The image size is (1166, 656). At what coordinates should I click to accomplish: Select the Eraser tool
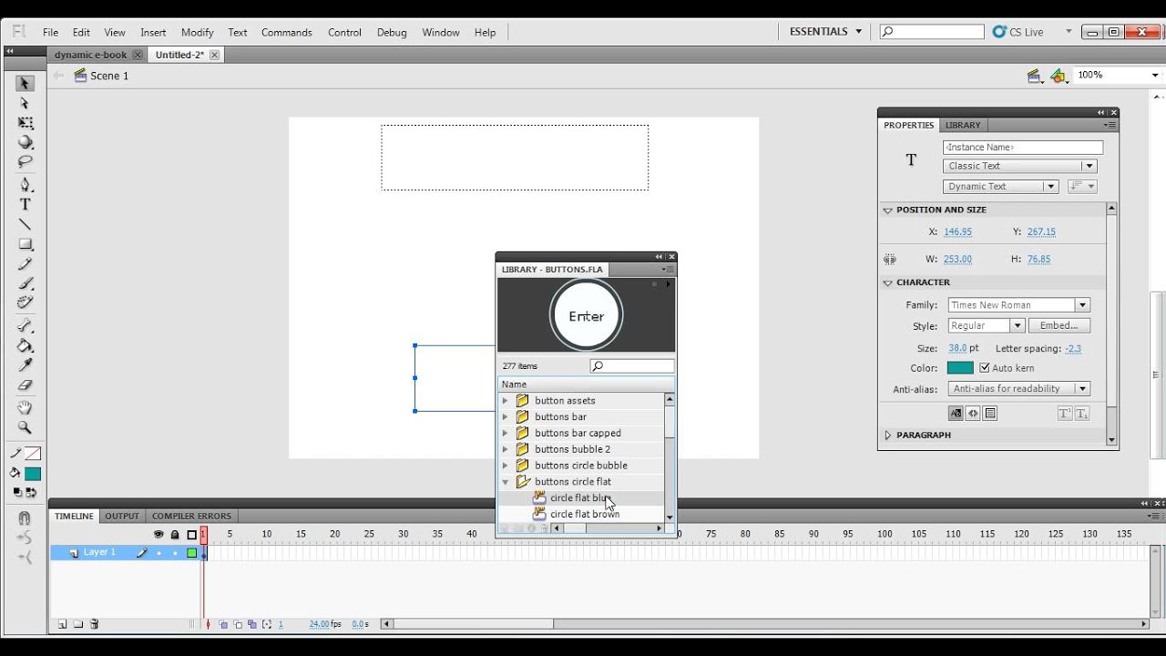click(x=26, y=385)
